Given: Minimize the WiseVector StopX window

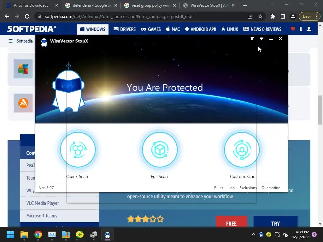Looking at the screenshot, I should point(271,39).
